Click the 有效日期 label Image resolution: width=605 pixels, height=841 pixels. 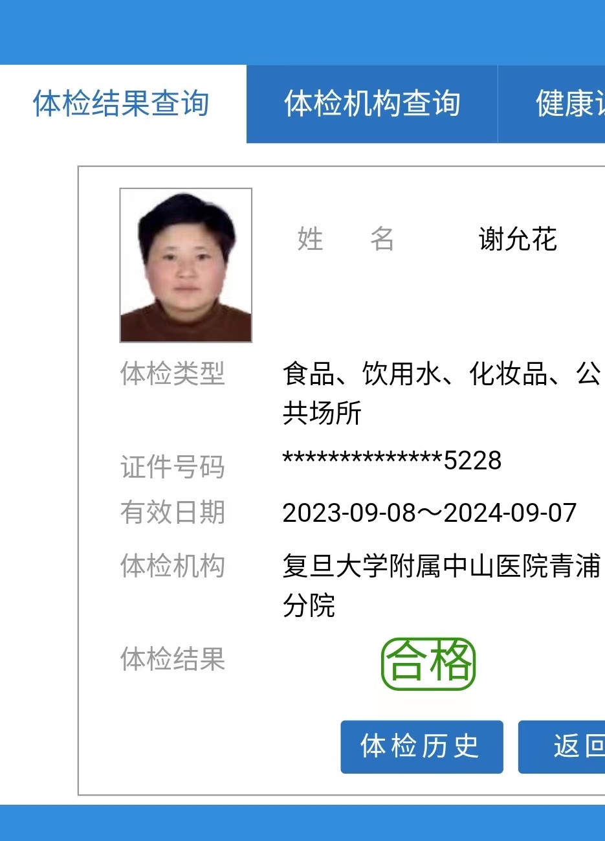pyautogui.click(x=172, y=513)
